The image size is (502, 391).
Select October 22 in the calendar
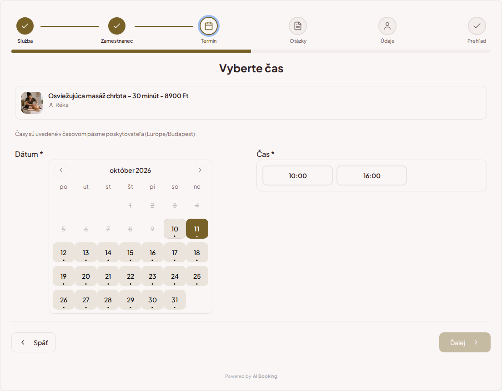pyautogui.click(x=131, y=276)
